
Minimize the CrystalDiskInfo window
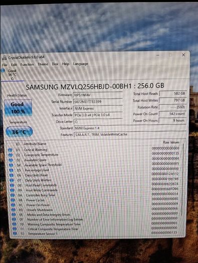[158, 55]
